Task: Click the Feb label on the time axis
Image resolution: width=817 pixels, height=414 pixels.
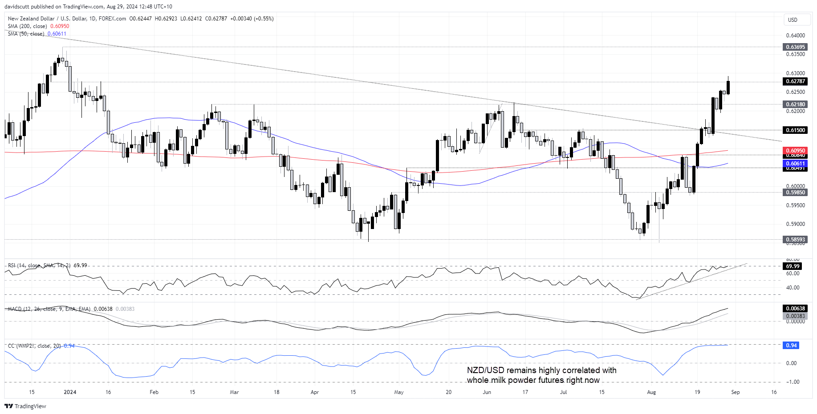Action: point(154,392)
